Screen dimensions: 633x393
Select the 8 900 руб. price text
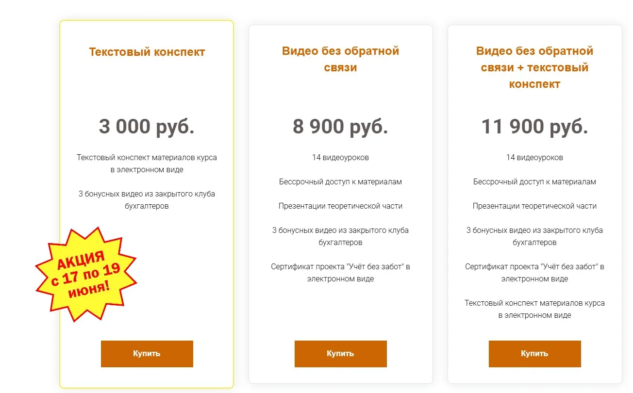pos(340,127)
